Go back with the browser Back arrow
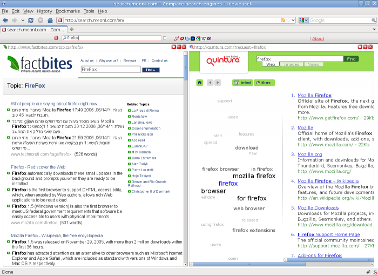This screenshot has height=276, width=378. point(5,20)
